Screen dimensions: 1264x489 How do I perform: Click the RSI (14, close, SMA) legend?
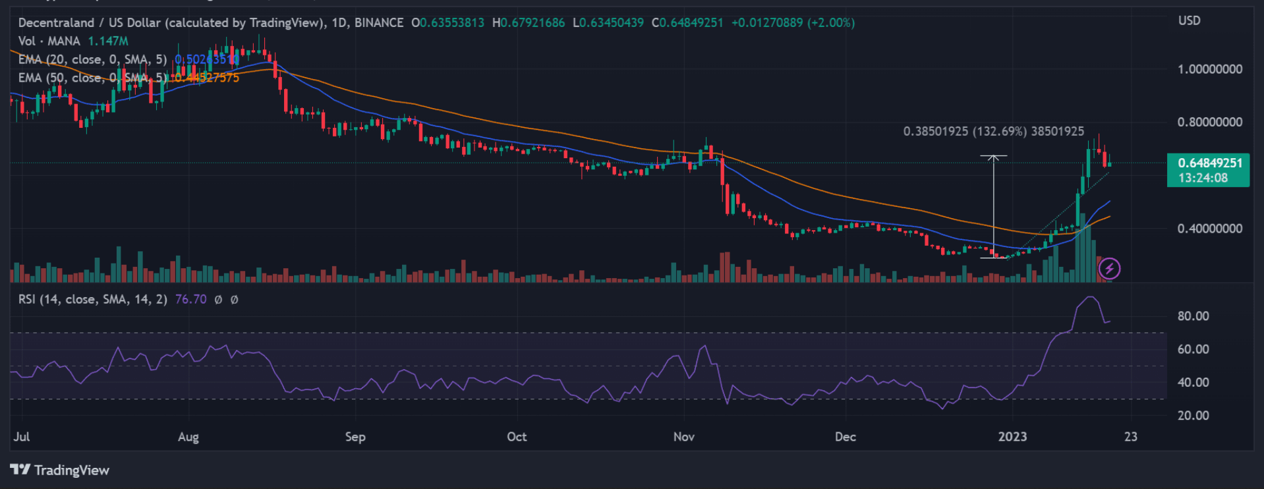[x=92, y=299]
